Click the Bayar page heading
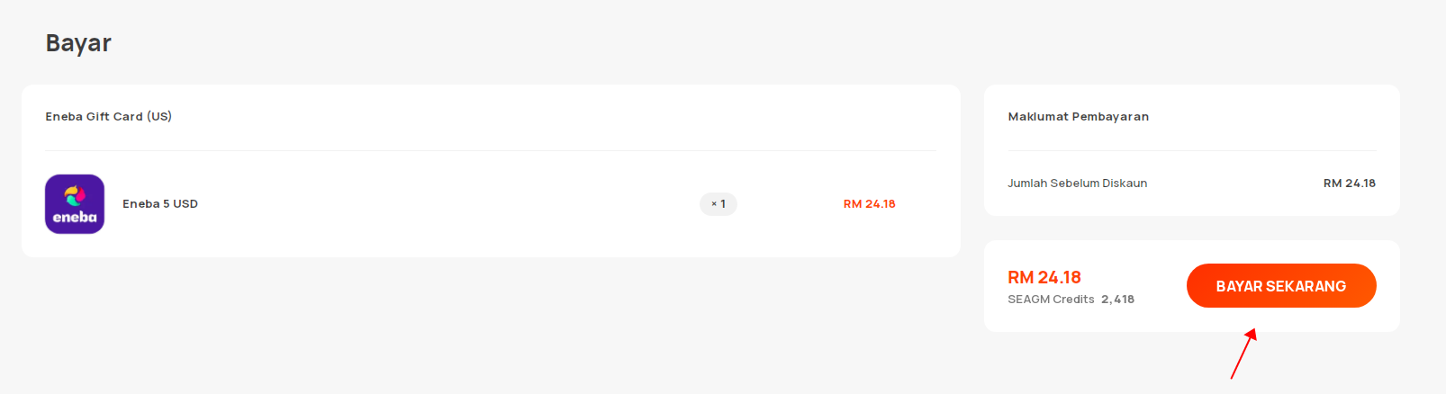 click(78, 43)
